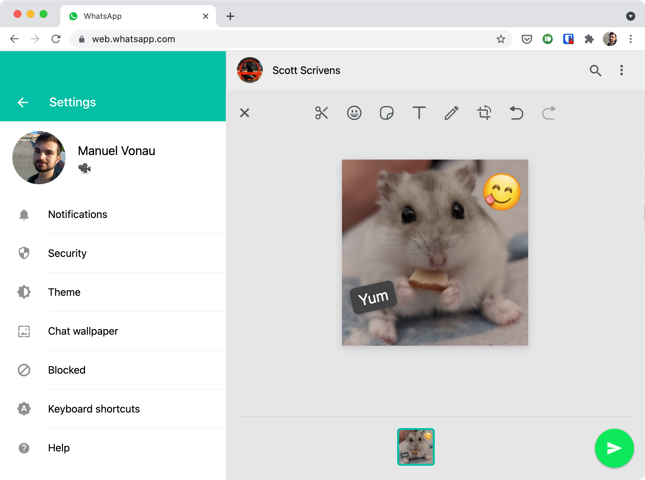The image size is (645, 480).
Task: Open the browser extensions puzzle icon
Action: pos(589,39)
